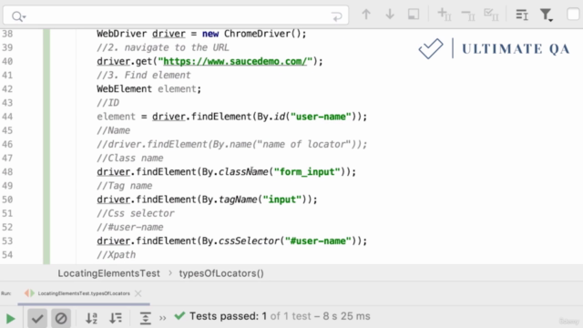
Task: Toggle show passed tests checkmark button
Action: point(37,318)
